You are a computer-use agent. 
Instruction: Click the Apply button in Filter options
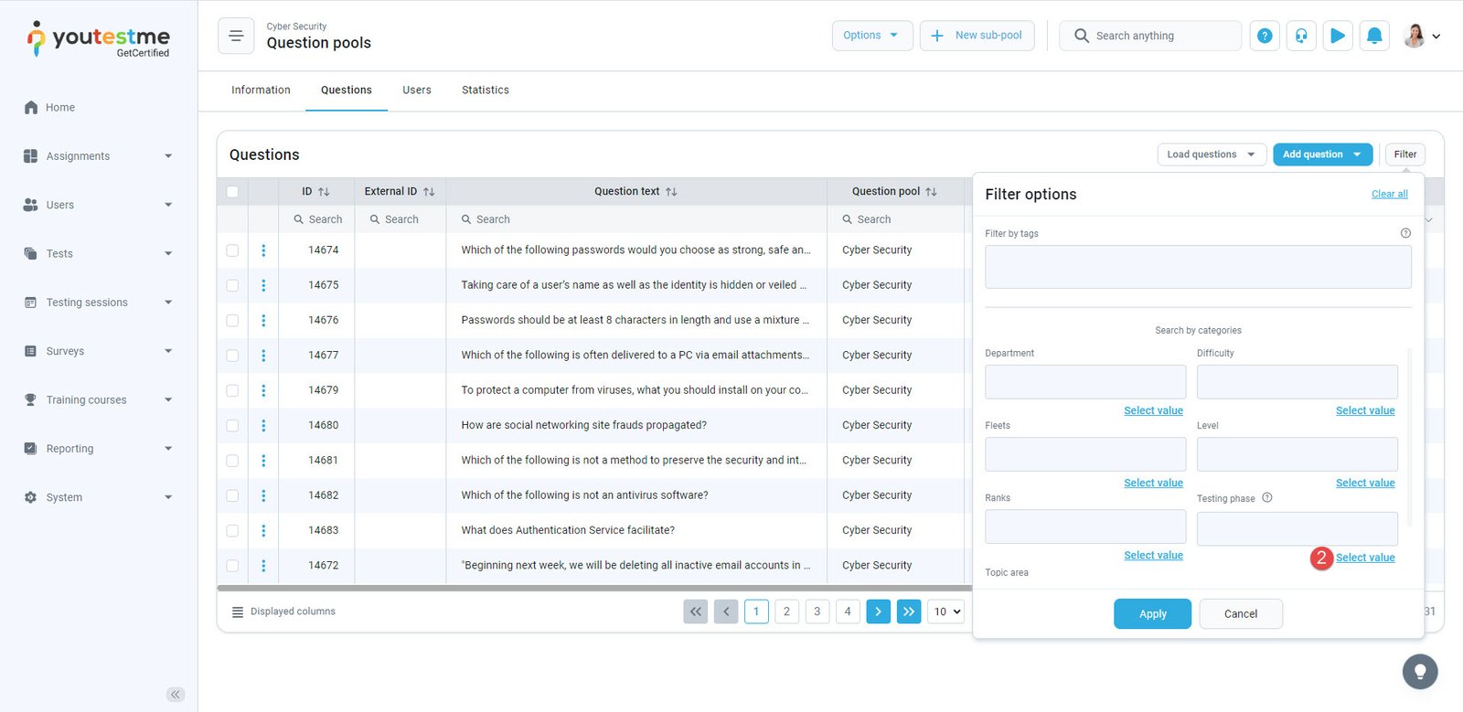click(x=1152, y=614)
